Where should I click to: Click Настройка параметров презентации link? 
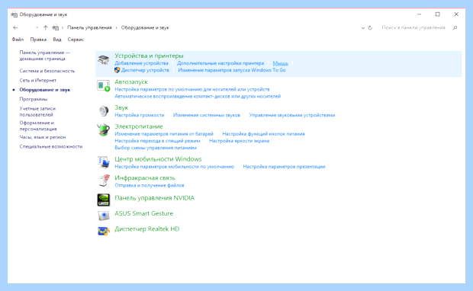tap(284, 166)
